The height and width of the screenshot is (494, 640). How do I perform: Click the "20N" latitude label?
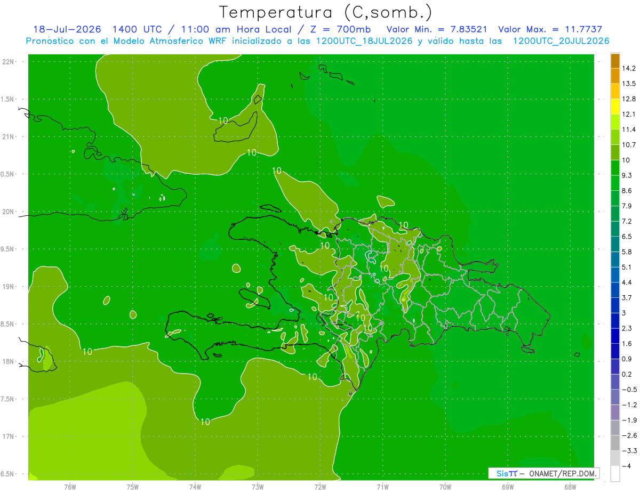(x=8, y=212)
